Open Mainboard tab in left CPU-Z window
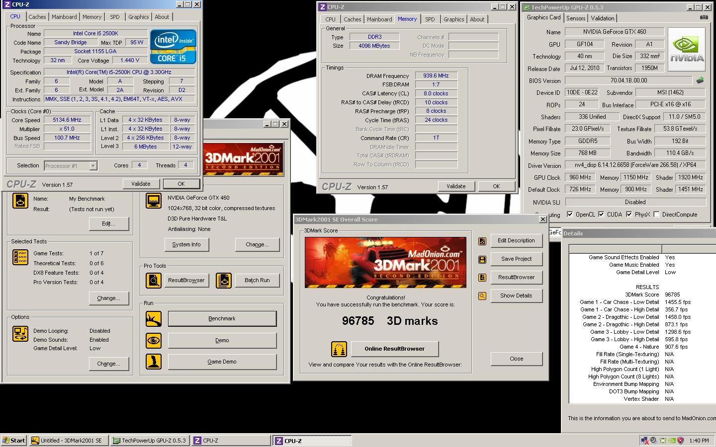The image size is (716, 447). [x=64, y=17]
